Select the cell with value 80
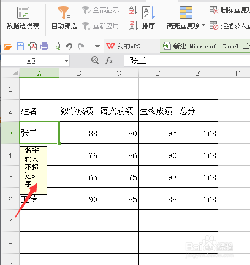 point(118,133)
